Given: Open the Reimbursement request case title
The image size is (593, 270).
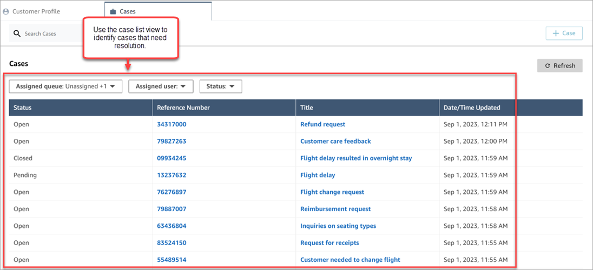Looking at the screenshot, I should point(335,209).
